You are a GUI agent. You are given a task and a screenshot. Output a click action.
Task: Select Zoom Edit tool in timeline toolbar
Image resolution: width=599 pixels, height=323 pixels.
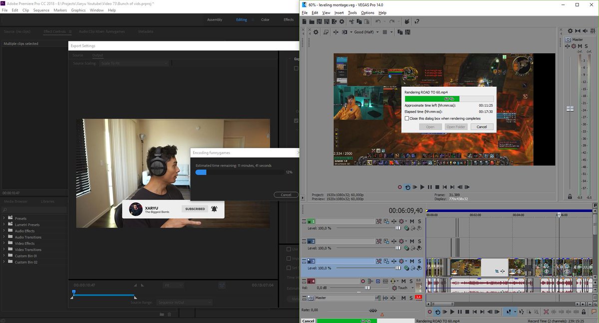coord(536,312)
